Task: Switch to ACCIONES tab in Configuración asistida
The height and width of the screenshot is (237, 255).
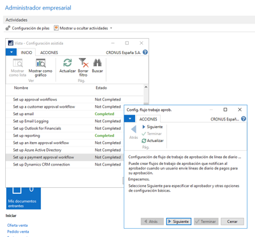Action: coord(49,52)
